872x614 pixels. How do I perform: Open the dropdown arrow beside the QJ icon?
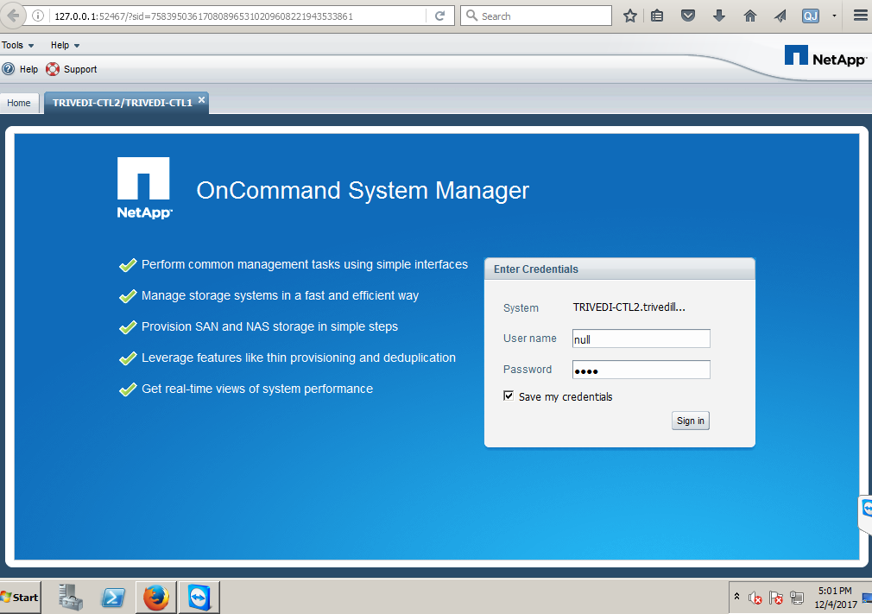[834, 16]
